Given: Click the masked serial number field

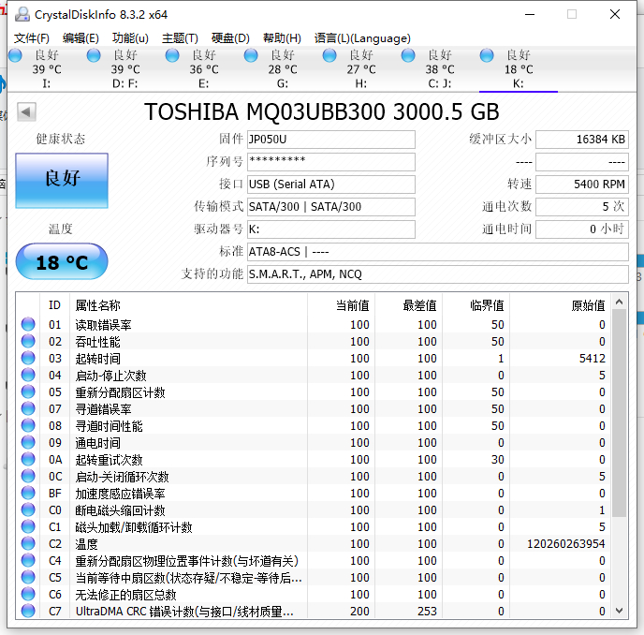Looking at the screenshot, I should click(331, 162).
